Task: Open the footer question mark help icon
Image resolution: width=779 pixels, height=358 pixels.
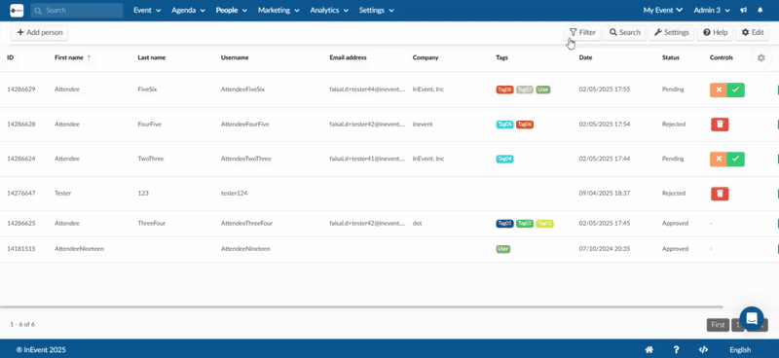Action: pyautogui.click(x=676, y=349)
